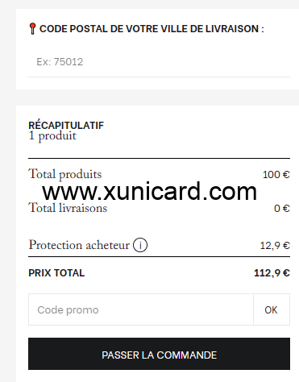Screen dimensions: 299x382
Task: Select the 0 € delivery amount
Action: (282, 209)
